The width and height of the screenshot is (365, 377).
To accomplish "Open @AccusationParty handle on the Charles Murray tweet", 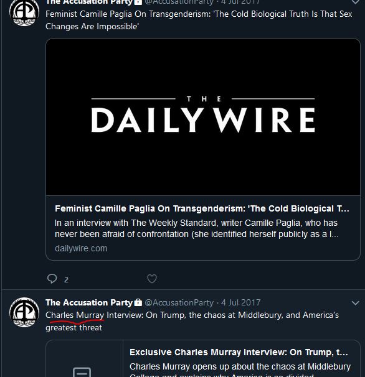I will pyautogui.click(x=179, y=303).
